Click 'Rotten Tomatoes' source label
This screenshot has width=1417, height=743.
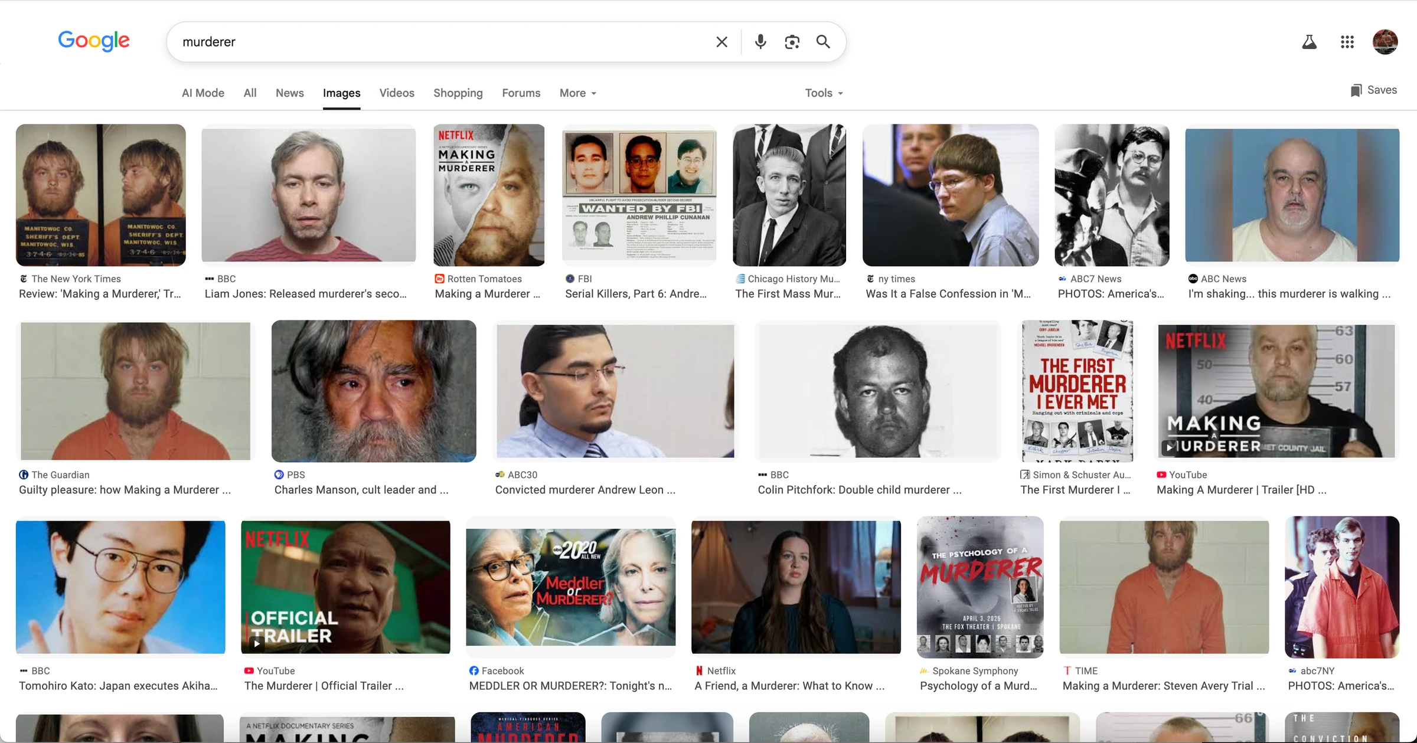pos(485,279)
